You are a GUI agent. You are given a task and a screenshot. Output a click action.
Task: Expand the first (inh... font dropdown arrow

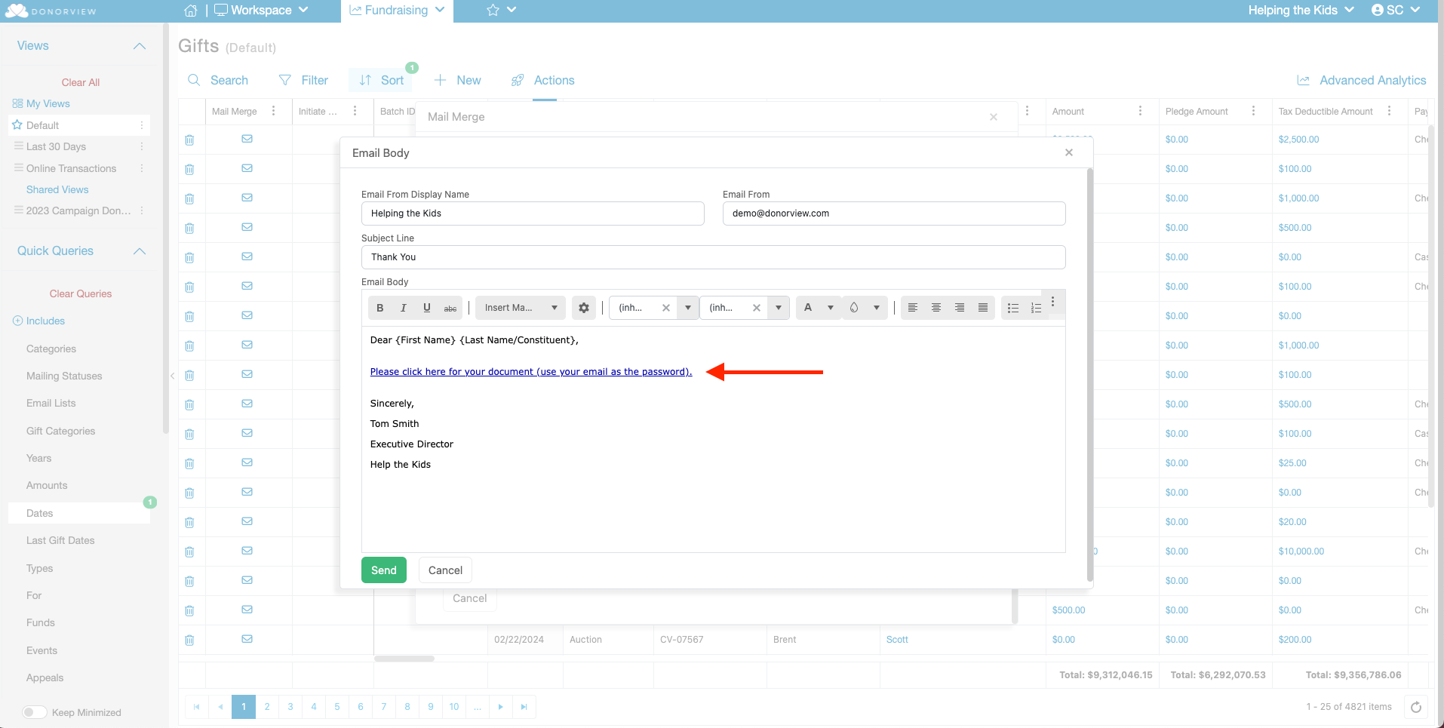[688, 308]
